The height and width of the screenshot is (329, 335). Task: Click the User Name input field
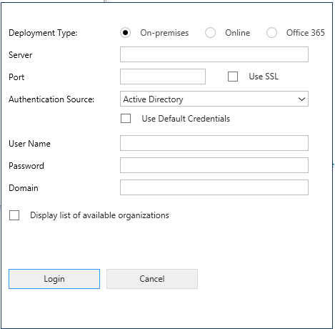click(x=214, y=143)
